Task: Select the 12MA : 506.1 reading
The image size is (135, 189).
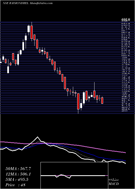Action: (x=18, y=174)
